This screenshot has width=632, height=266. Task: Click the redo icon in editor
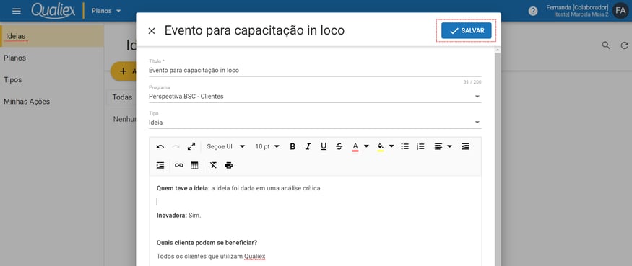(176, 146)
